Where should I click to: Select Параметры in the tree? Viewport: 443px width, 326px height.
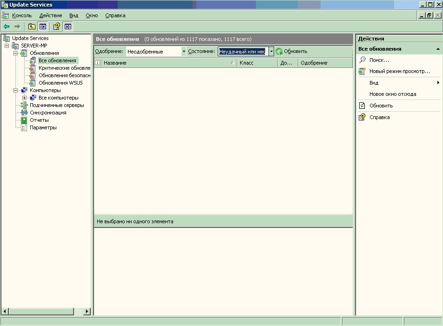43,127
